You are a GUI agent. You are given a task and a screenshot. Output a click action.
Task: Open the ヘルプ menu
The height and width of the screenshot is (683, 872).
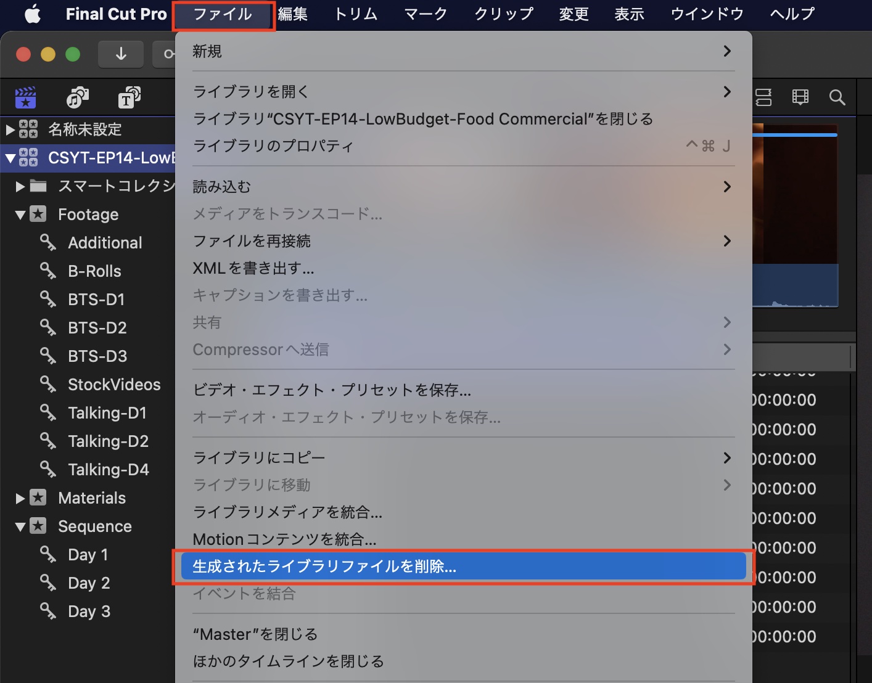pyautogui.click(x=792, y=14)
